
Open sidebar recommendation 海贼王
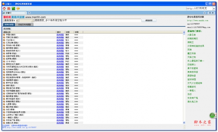tap(190, 42)
